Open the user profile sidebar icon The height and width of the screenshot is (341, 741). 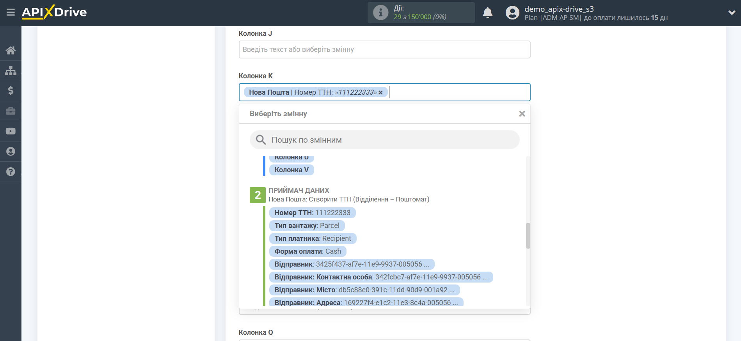pyautogui.click(x=11, y=152)
